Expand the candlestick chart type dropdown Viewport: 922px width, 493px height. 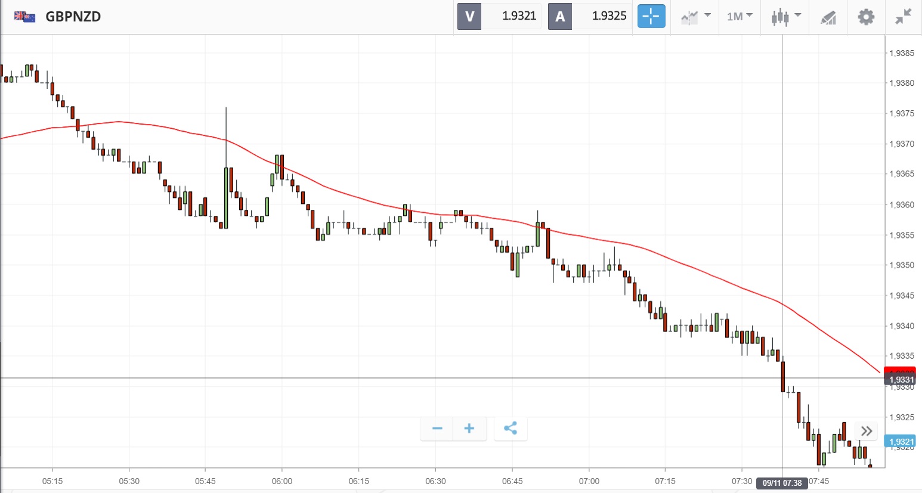point(785,16)
